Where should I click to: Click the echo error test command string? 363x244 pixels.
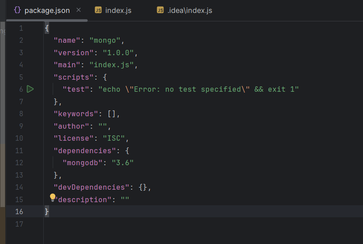click(198, 89)
